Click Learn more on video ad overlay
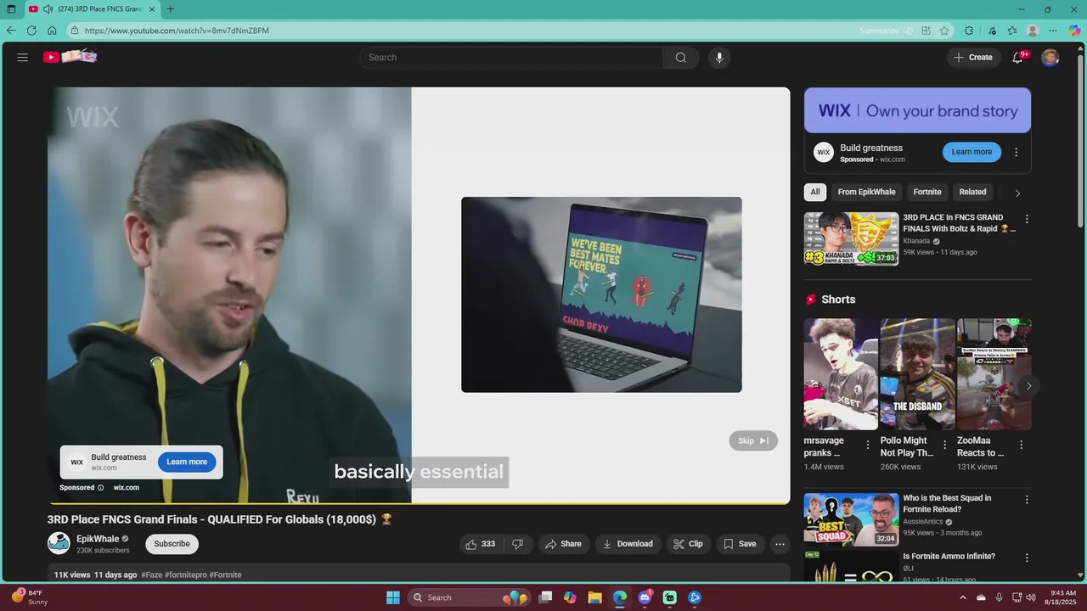The width and height of the screenshot is (1087, 611). (x=187, y=462)
